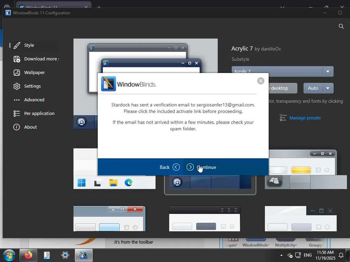Click the Manage presets list icon

pos(283,118)
